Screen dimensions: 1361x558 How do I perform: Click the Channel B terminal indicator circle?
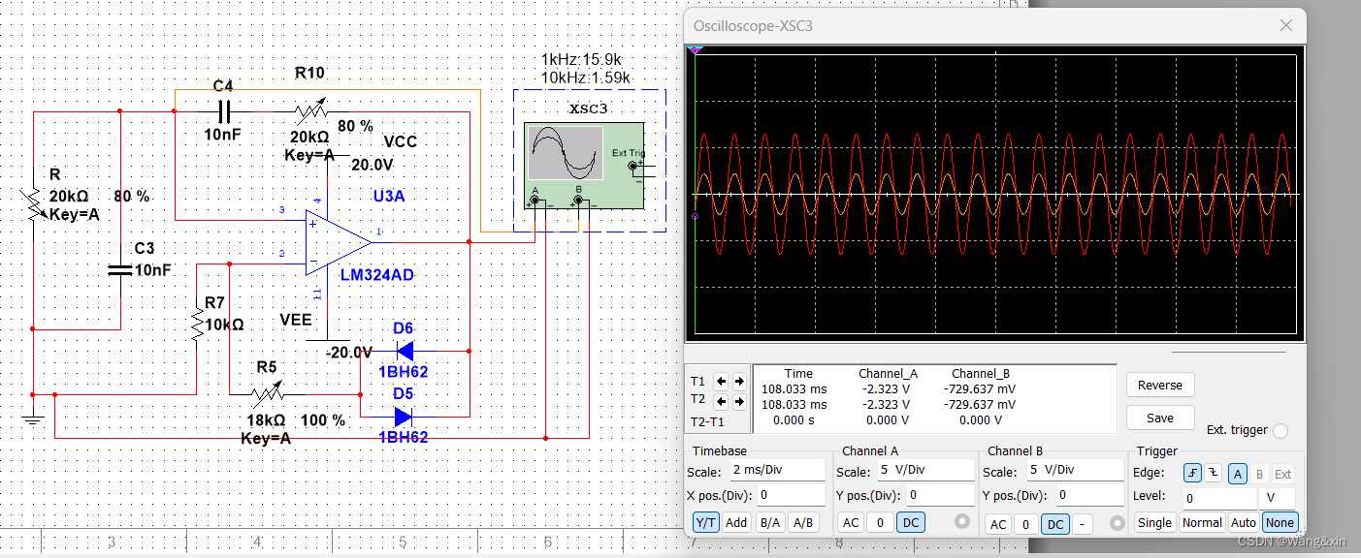click(x=1117, y=523)
